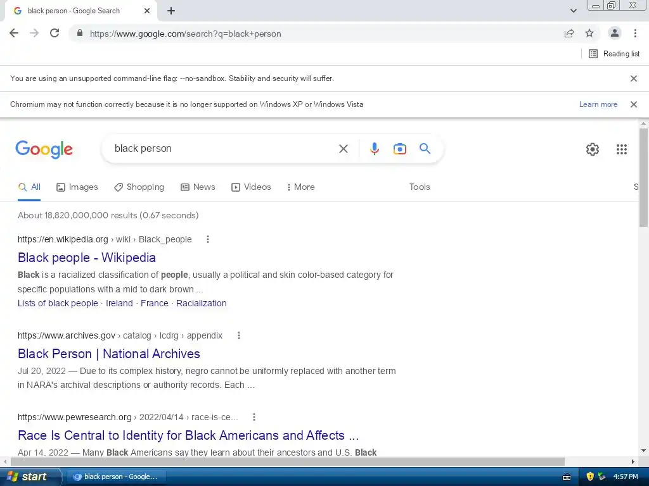Open the tab search dropdown arrow

(573, 11)
